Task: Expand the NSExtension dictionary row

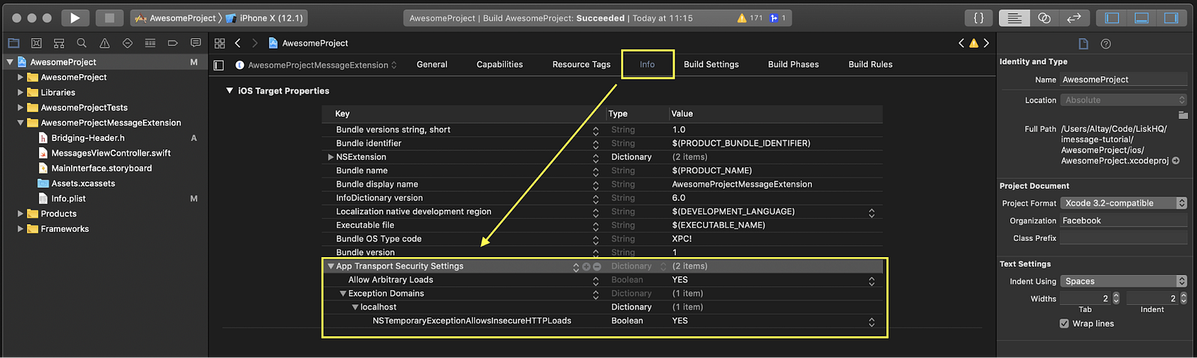Action: [331, 157]
